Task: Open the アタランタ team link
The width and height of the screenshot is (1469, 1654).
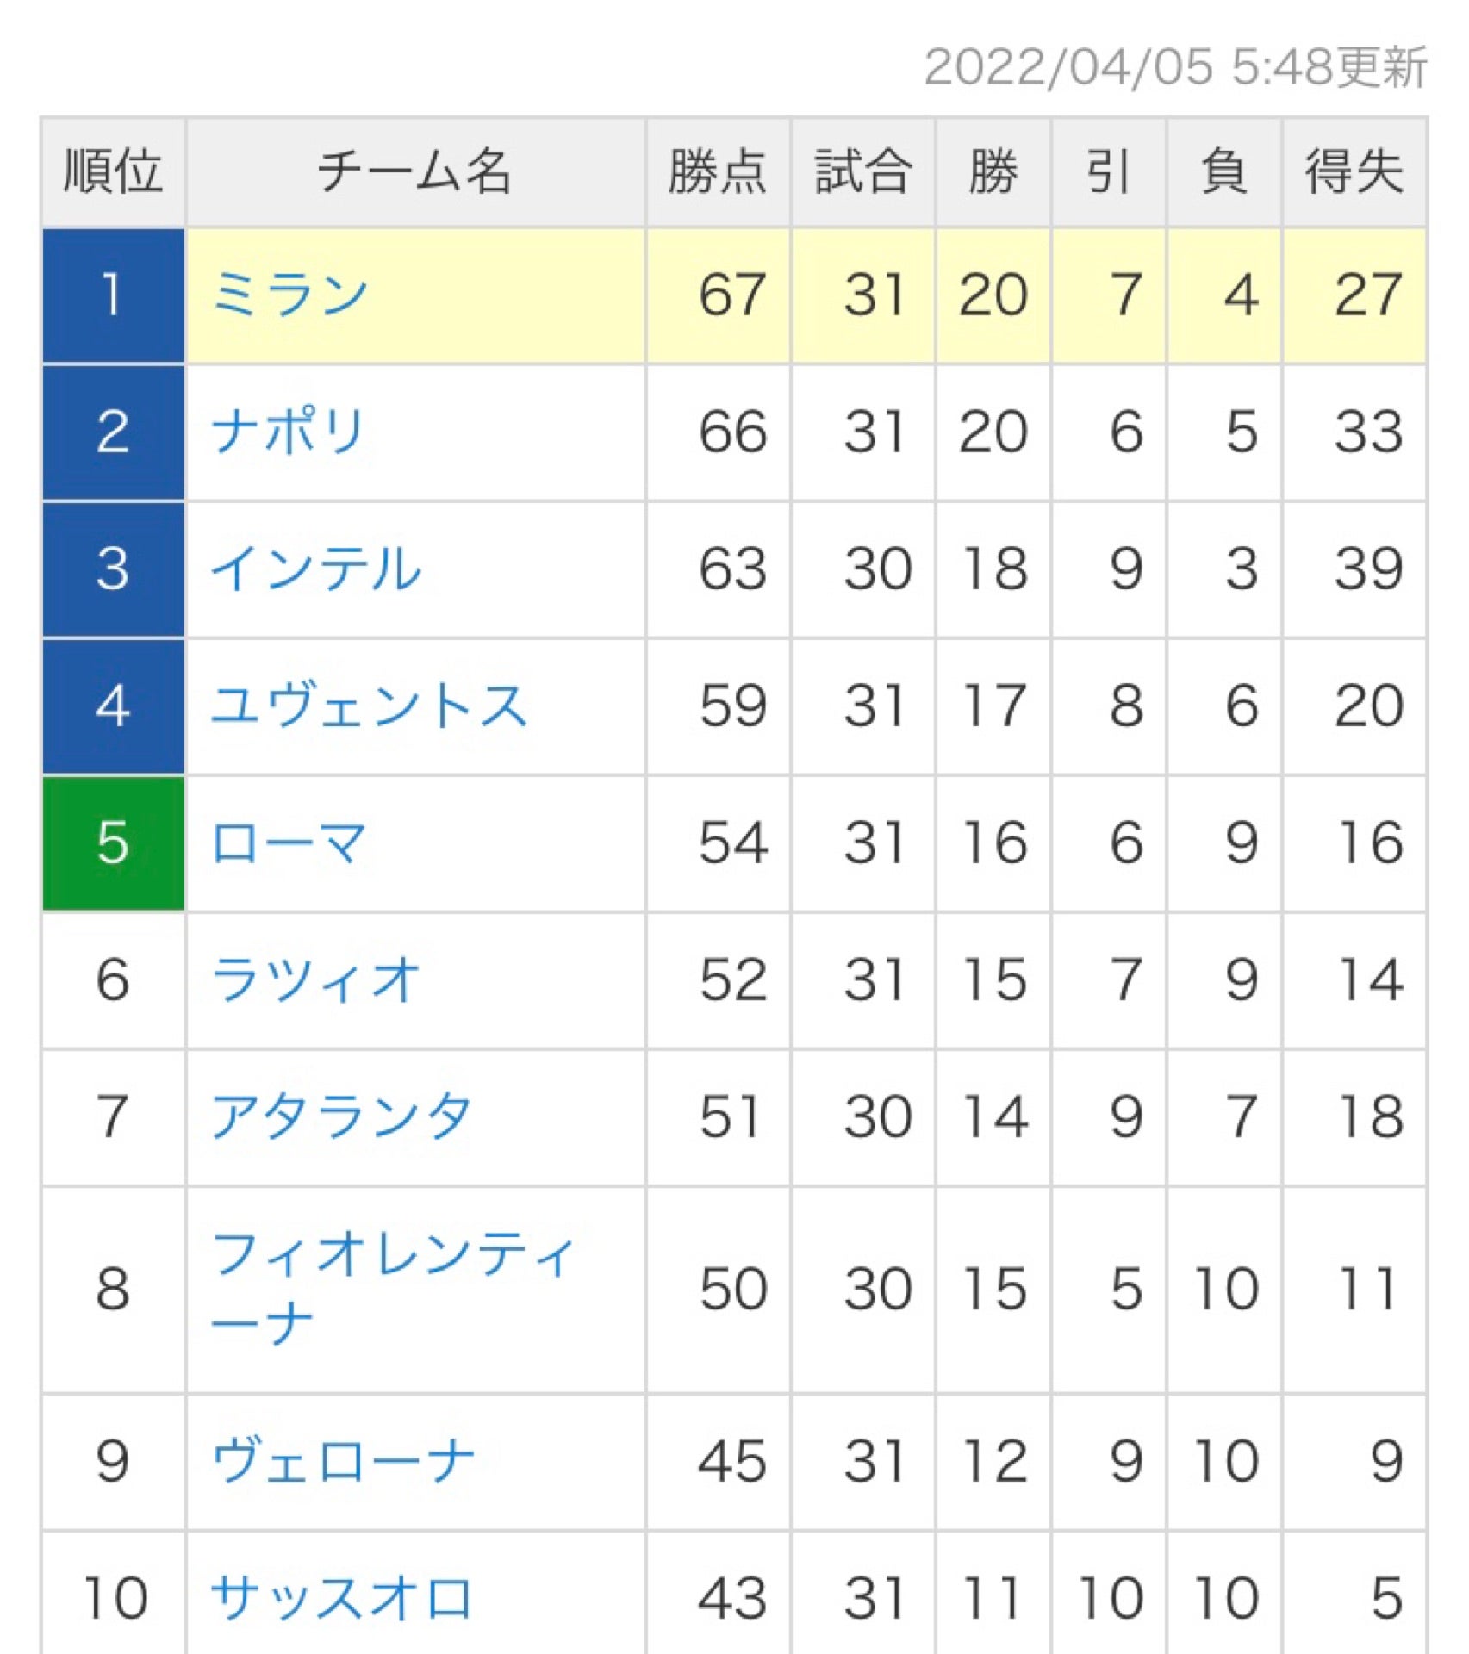Action: click(x=342, y=1116)
